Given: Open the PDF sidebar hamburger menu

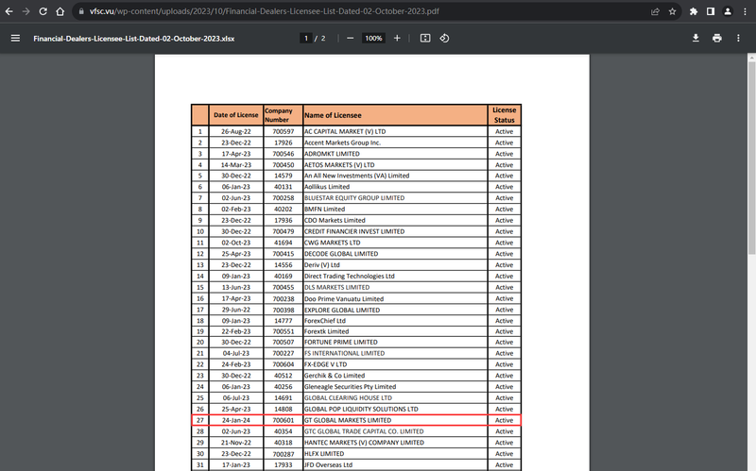Looking at the screenshot, I should click(15, 38).
